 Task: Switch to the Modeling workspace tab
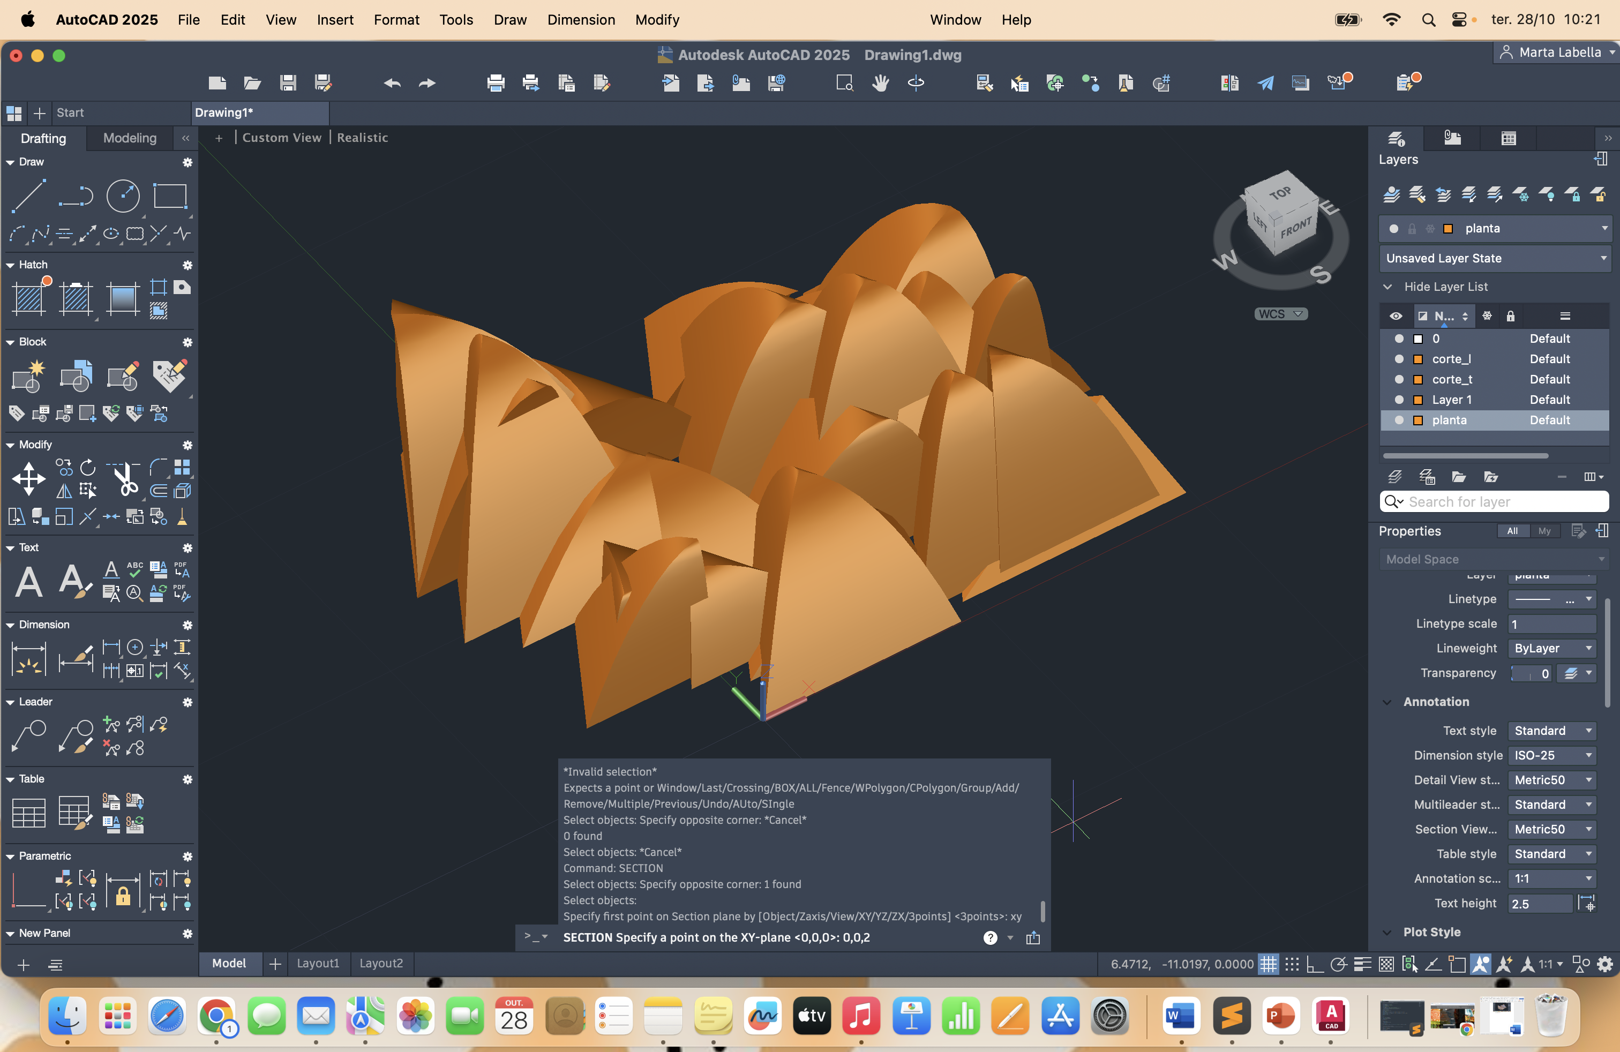click(129, 138)
